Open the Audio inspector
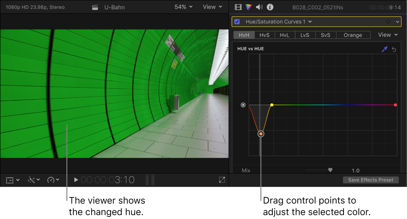 (x=259, y=7)
